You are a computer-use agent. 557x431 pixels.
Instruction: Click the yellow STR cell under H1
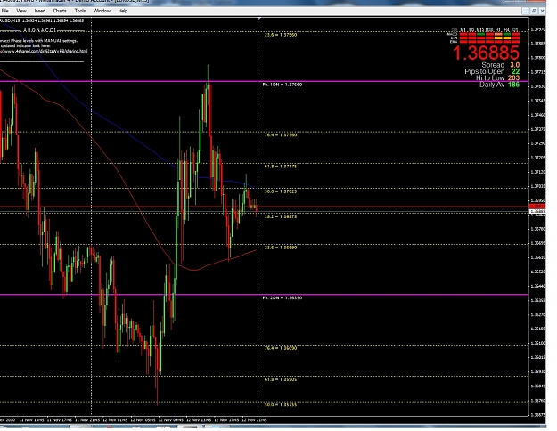(x=498, y=38)
